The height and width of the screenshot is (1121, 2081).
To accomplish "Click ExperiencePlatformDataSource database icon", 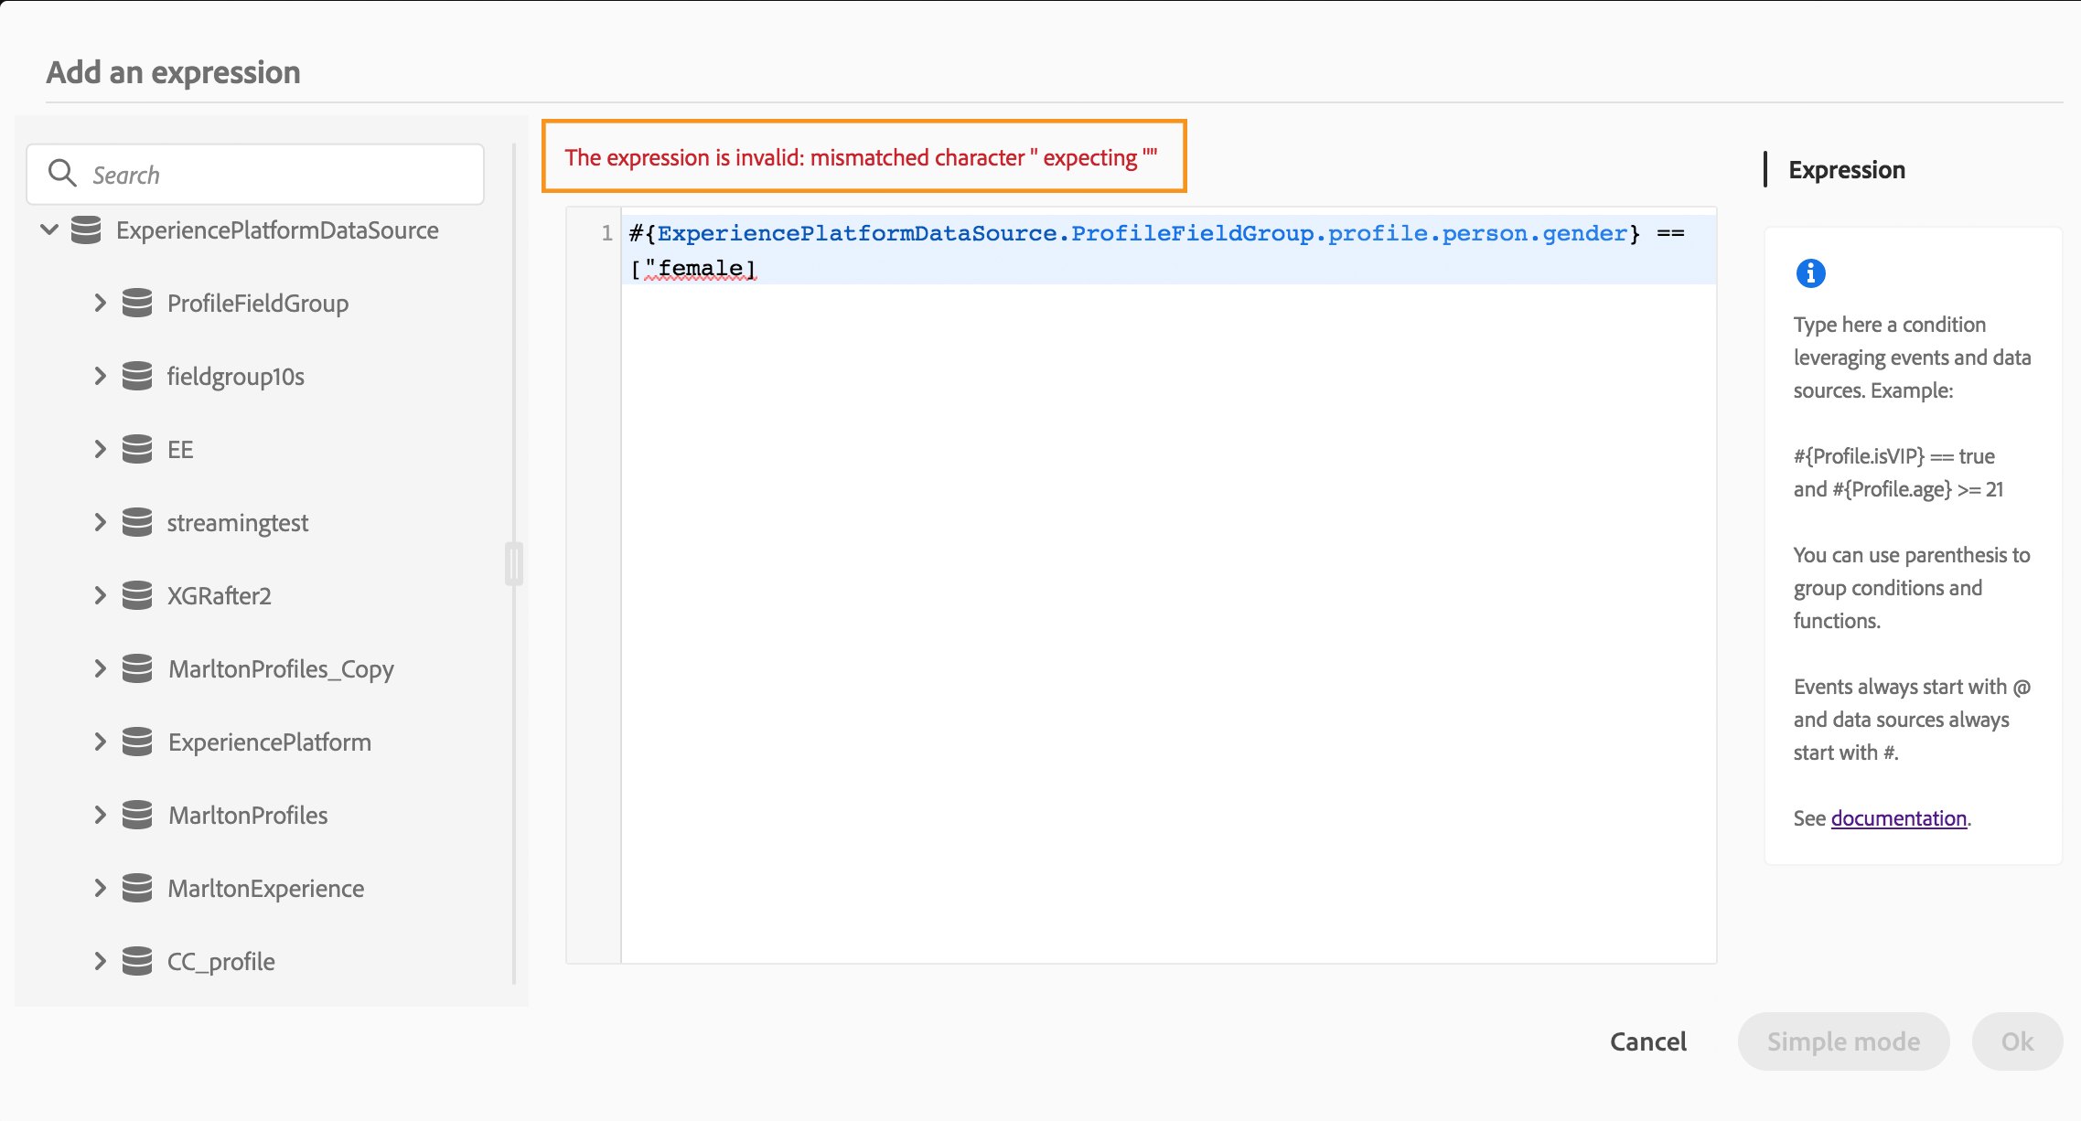I will click(x=86, y=230).
